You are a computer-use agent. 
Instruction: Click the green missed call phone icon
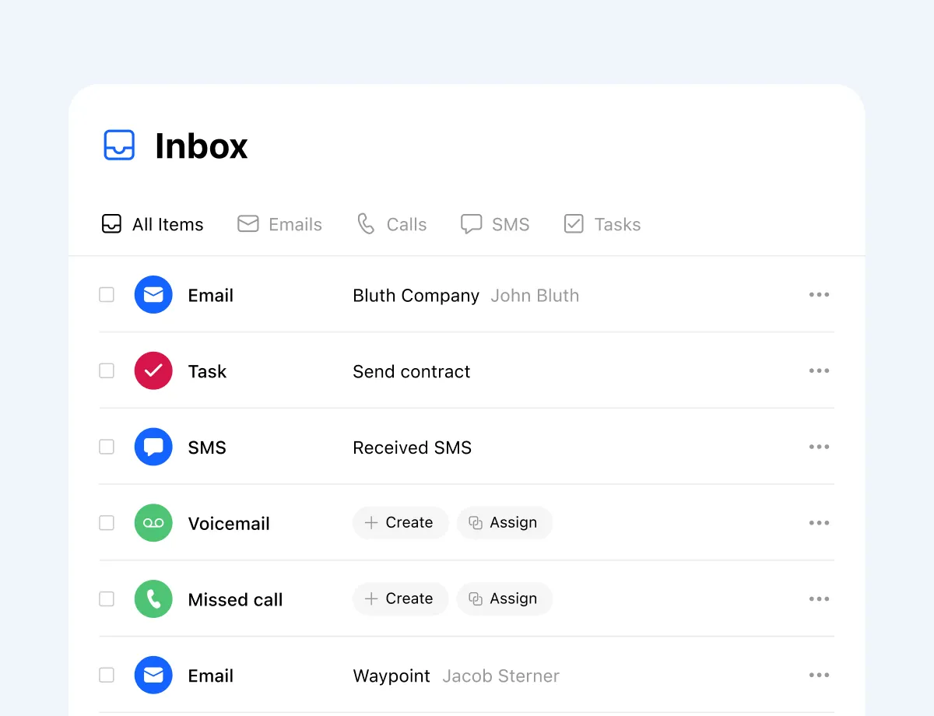[153, 599]
